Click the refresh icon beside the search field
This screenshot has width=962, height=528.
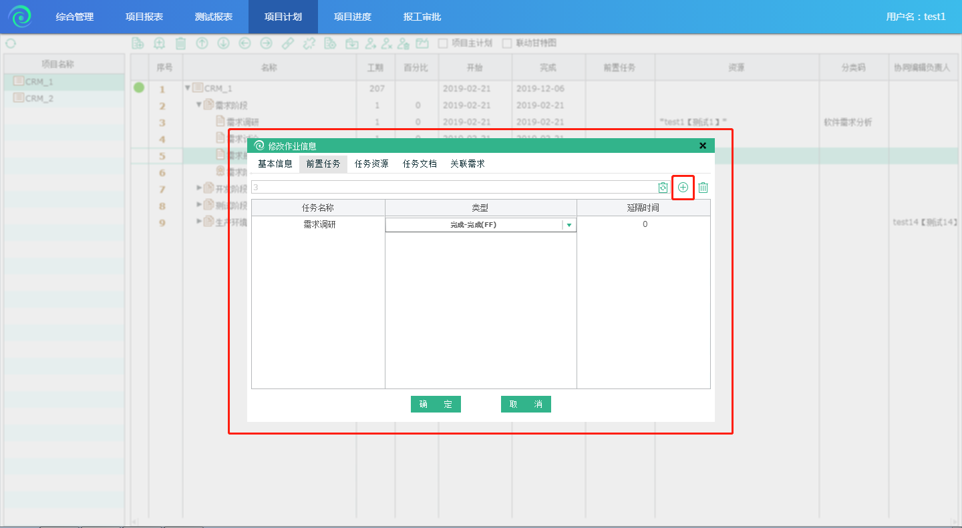[x=663, y=188]
